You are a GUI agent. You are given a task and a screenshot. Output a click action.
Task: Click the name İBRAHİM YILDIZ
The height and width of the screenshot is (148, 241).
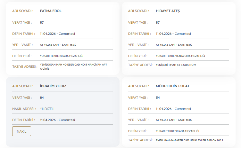(x=53, y=86)
